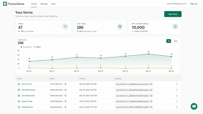Click the Today activity trend icon
This screenshot has width=203, height=114.
click(x=65, y=26)
